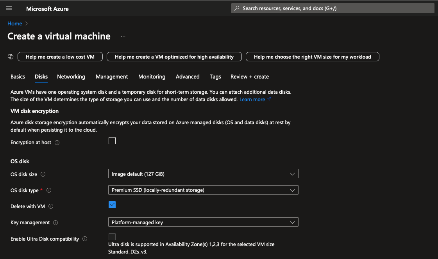The image size is (438, 259).
Task: Uncheck the Delete with VM checkbox
Action: (112, 205)
